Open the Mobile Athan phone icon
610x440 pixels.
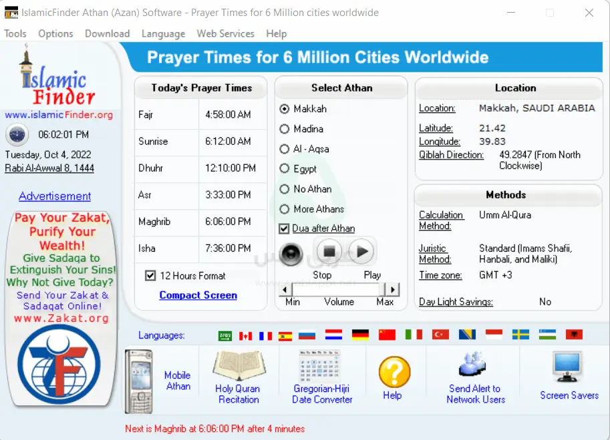pos(139,381)
